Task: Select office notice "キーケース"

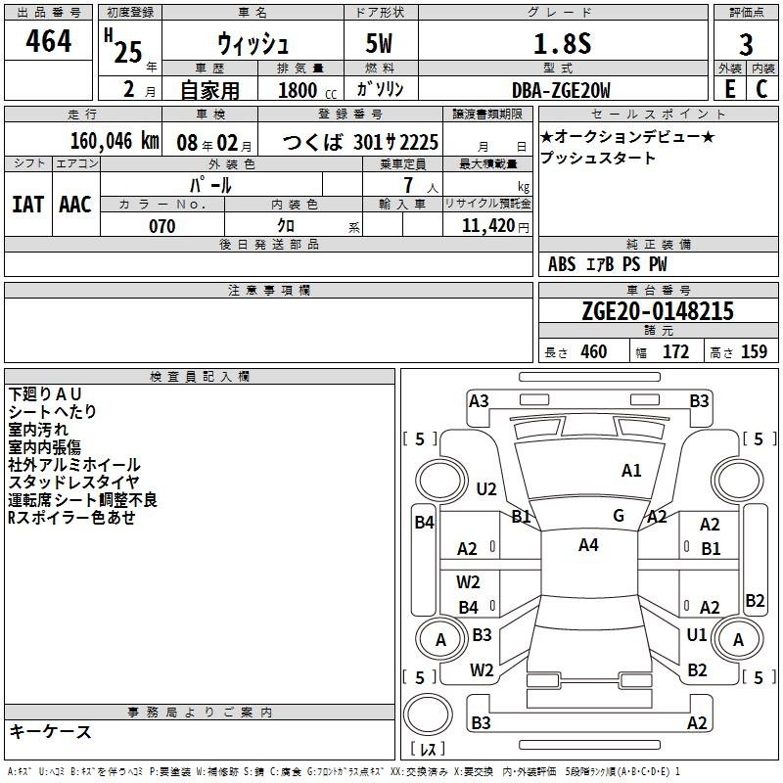Action: click(51, 731)
